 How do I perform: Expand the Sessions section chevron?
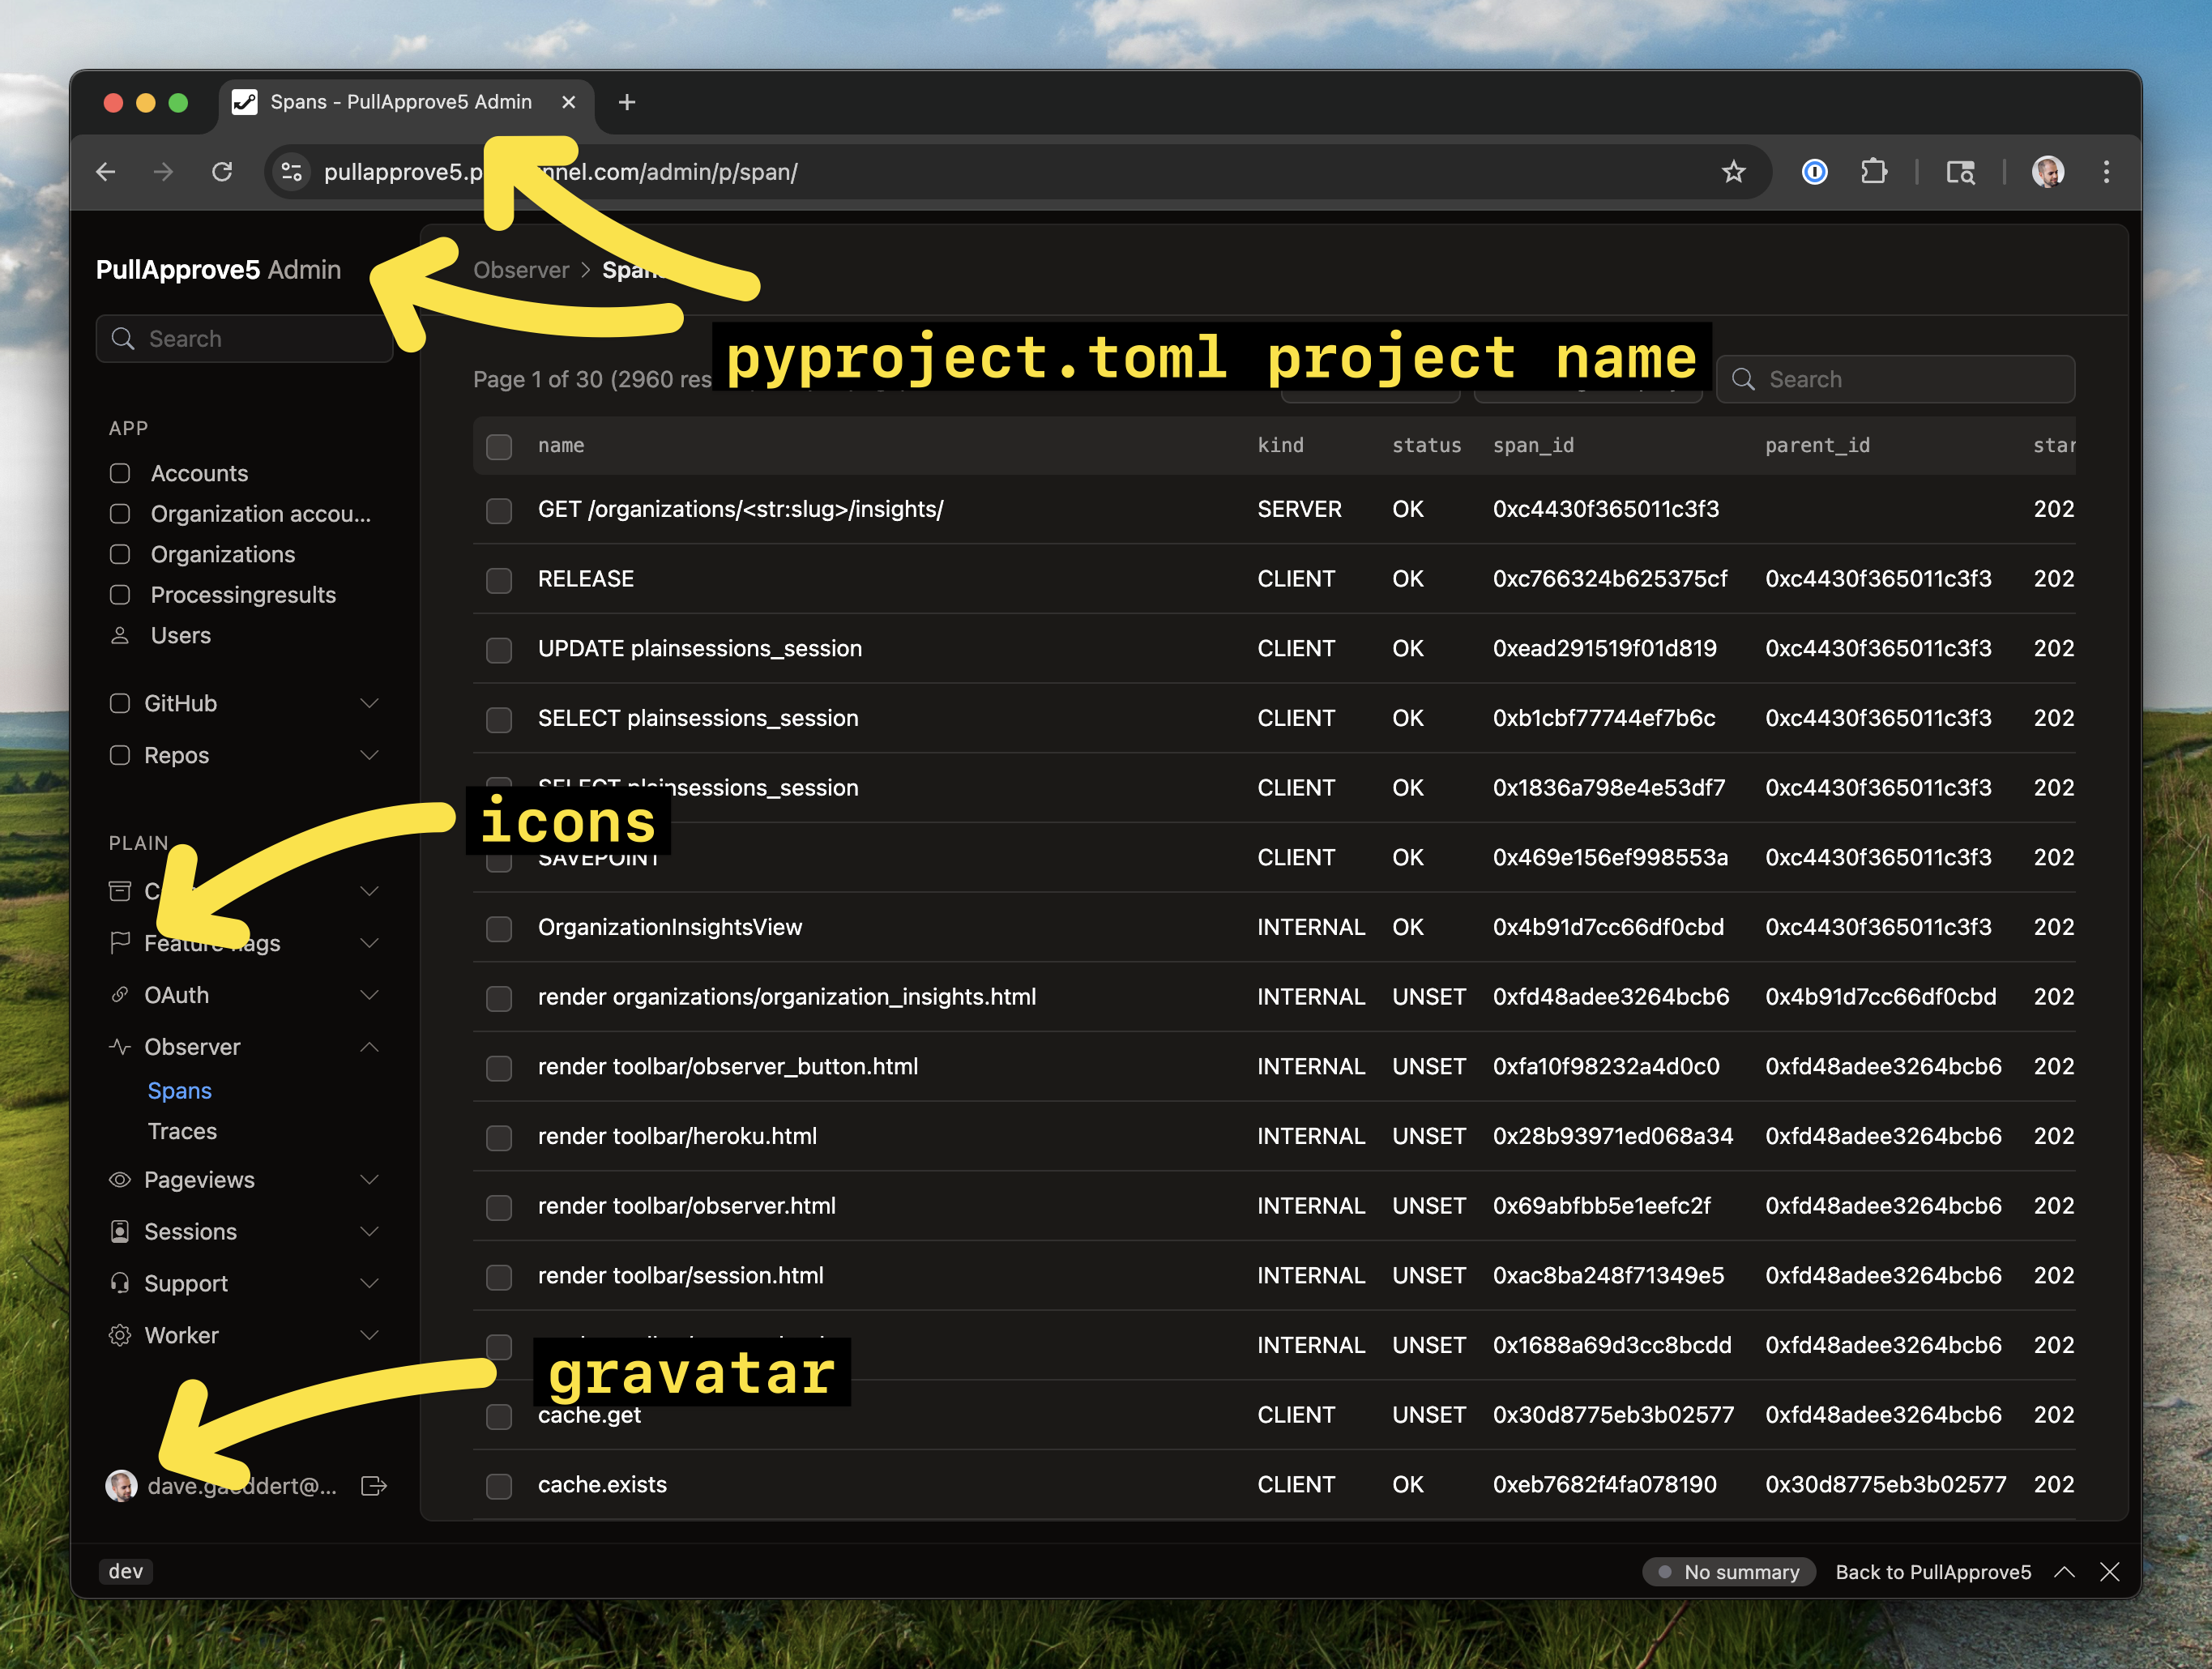pos(369,1232)
